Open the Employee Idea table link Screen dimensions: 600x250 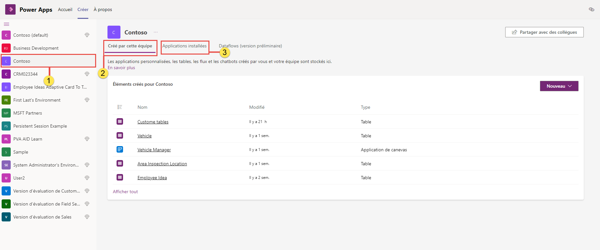coord(152,178)
